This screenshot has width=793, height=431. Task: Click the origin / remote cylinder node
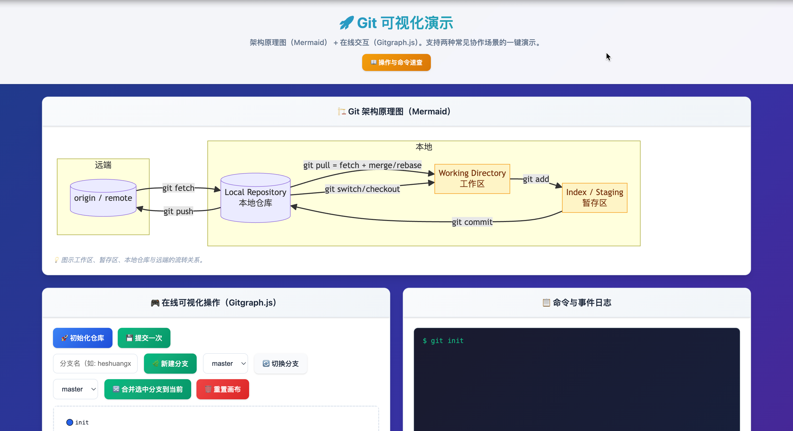pyautogui.click(x=103, y=198)
